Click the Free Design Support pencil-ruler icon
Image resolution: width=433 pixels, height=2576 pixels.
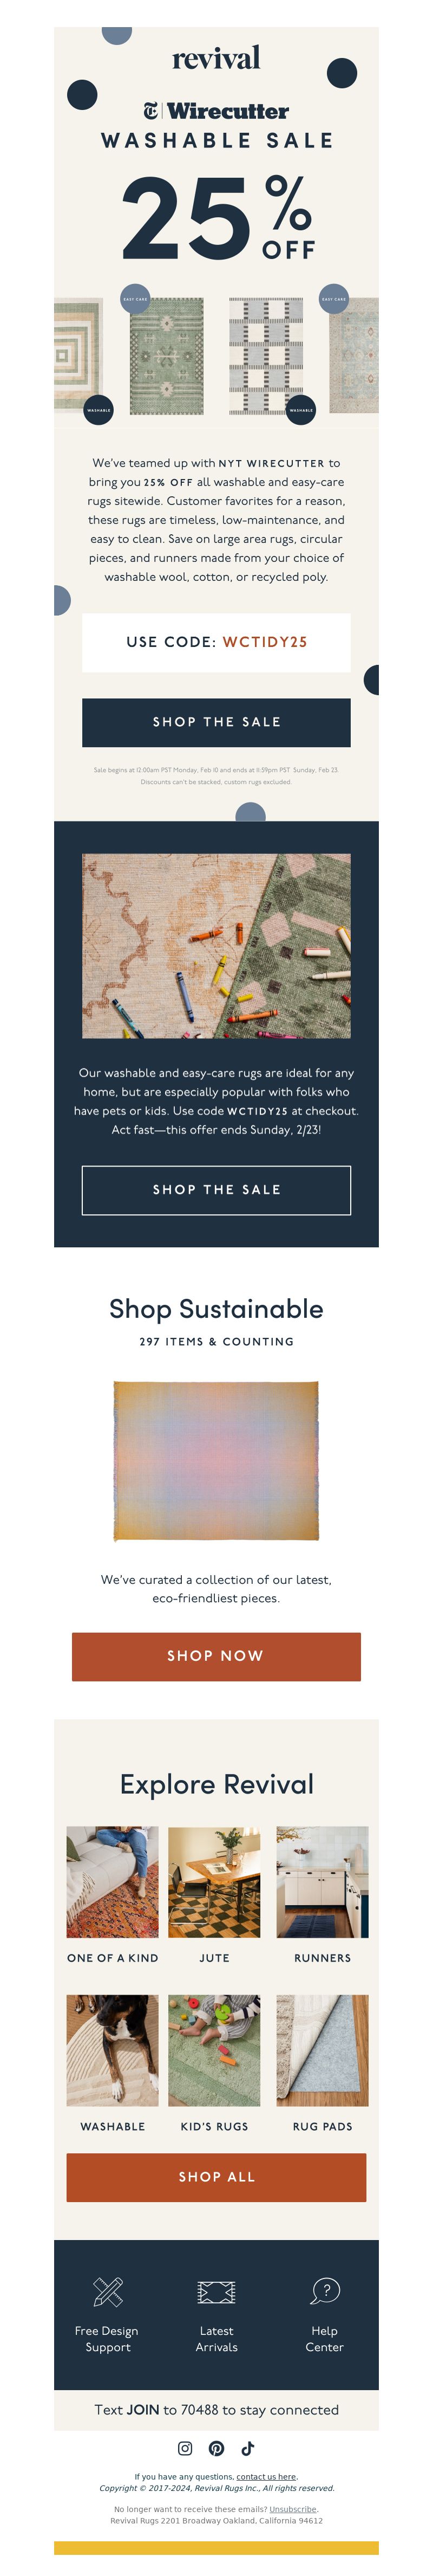pos(108,2290)
